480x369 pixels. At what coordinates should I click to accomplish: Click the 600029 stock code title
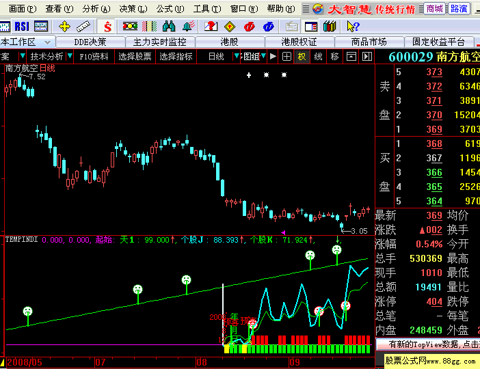click(411, 57)
